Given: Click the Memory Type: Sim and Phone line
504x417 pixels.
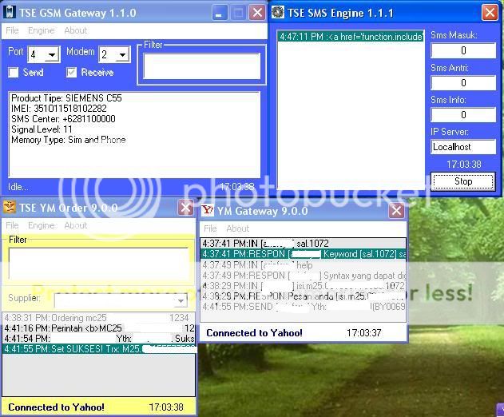Looking at the screenshot, I should pos(69,140).
